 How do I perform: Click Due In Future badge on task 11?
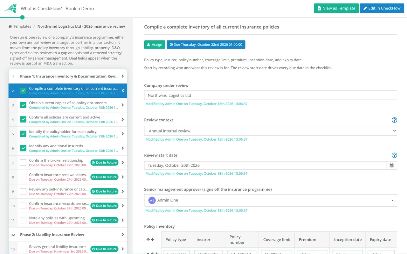point(104,220)
